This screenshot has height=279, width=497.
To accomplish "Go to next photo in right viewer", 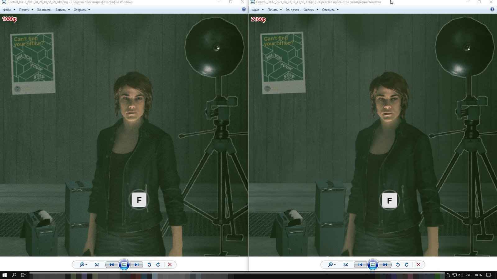I will coord(385,264).
